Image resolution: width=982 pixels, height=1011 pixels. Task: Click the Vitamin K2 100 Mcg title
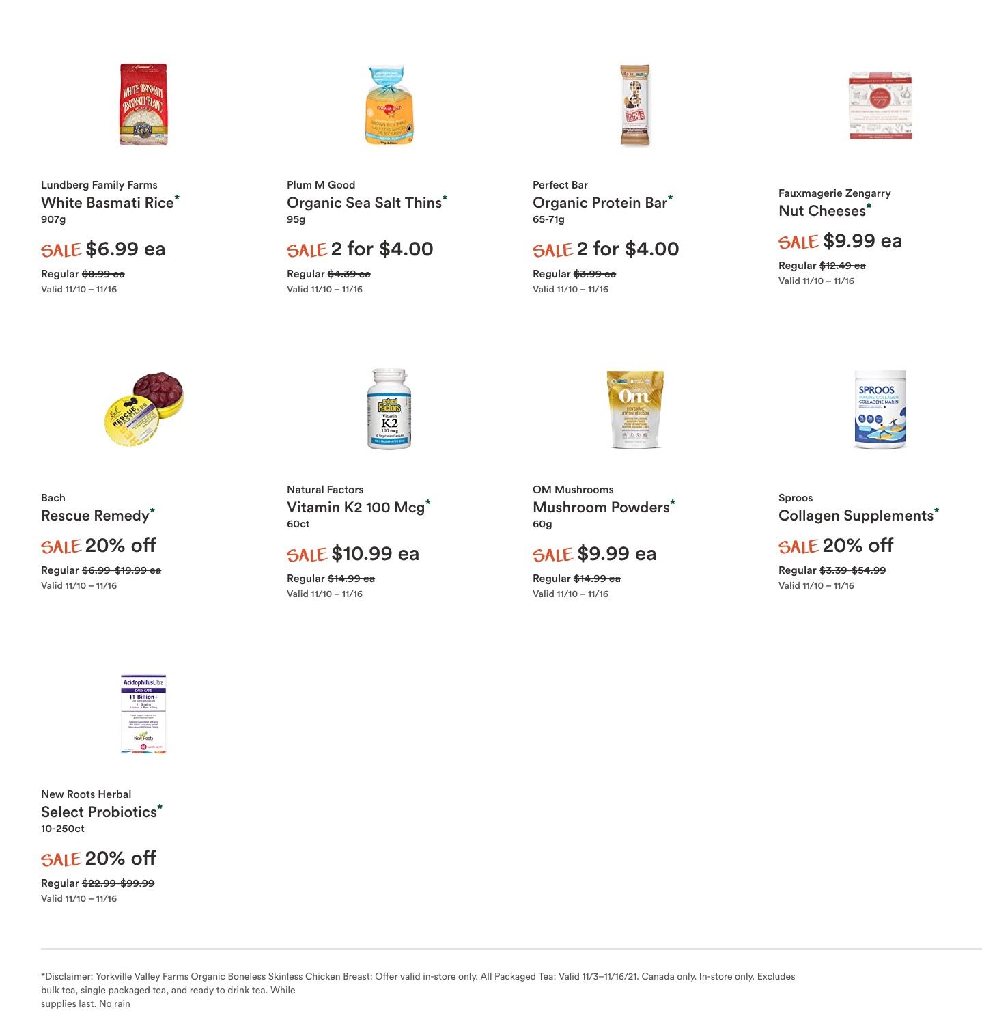coord(356,508)
